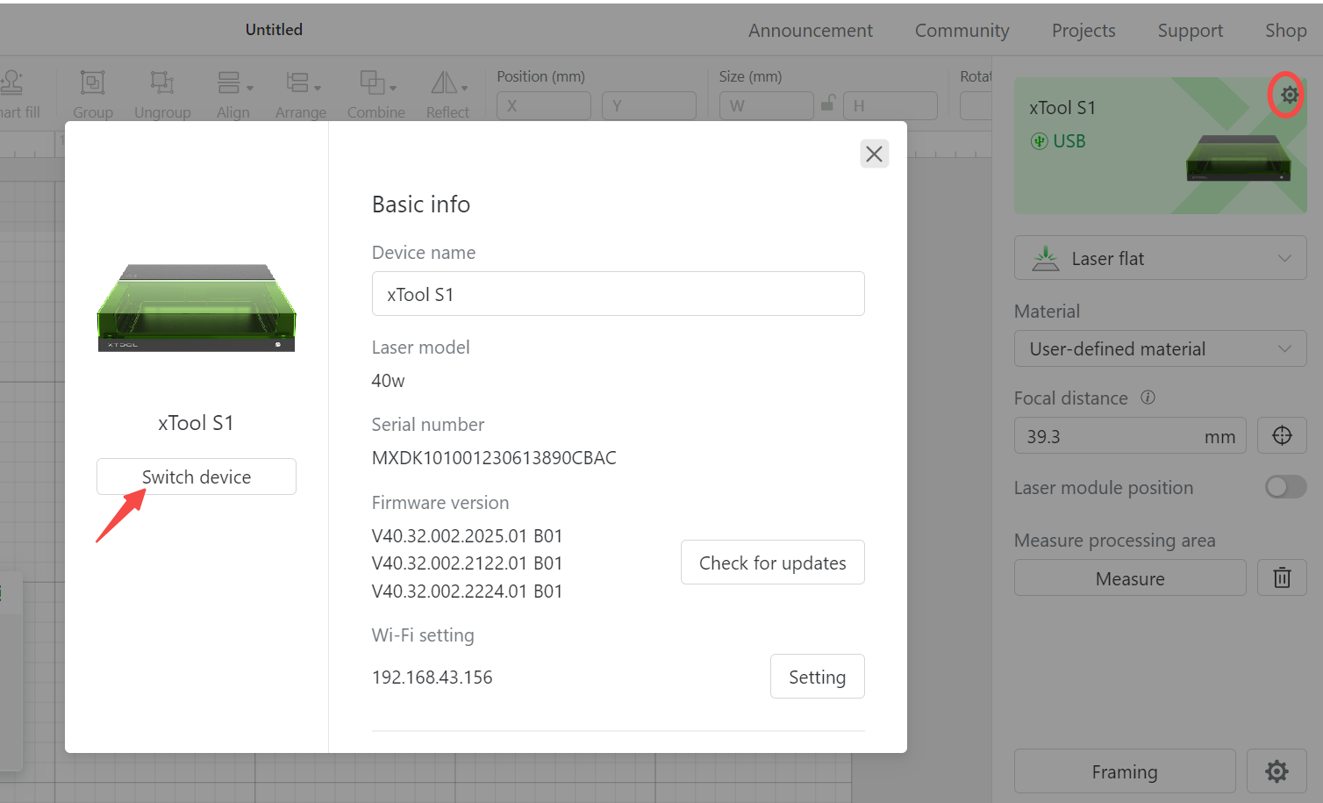Image resolution: width=1323 pixels, height=803 pixels.
Task: Open framing settings gear next to Framing
Action: tap(1277, 771)
